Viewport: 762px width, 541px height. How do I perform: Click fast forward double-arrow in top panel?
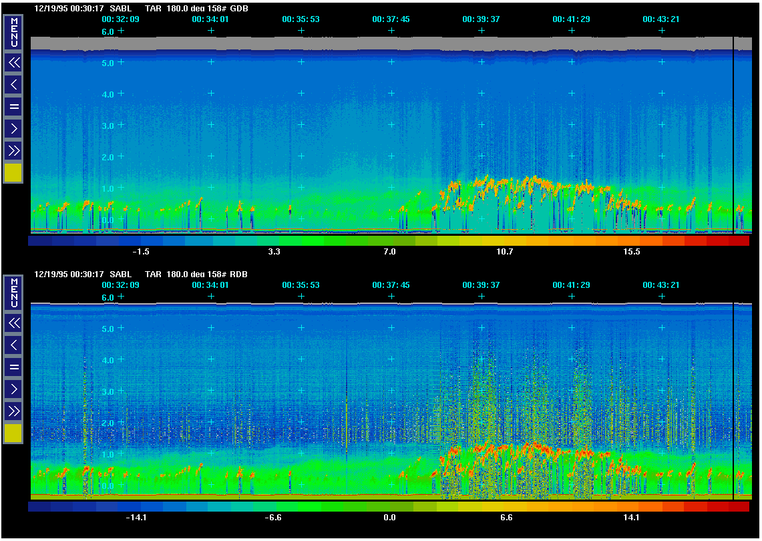coord(13,150)
